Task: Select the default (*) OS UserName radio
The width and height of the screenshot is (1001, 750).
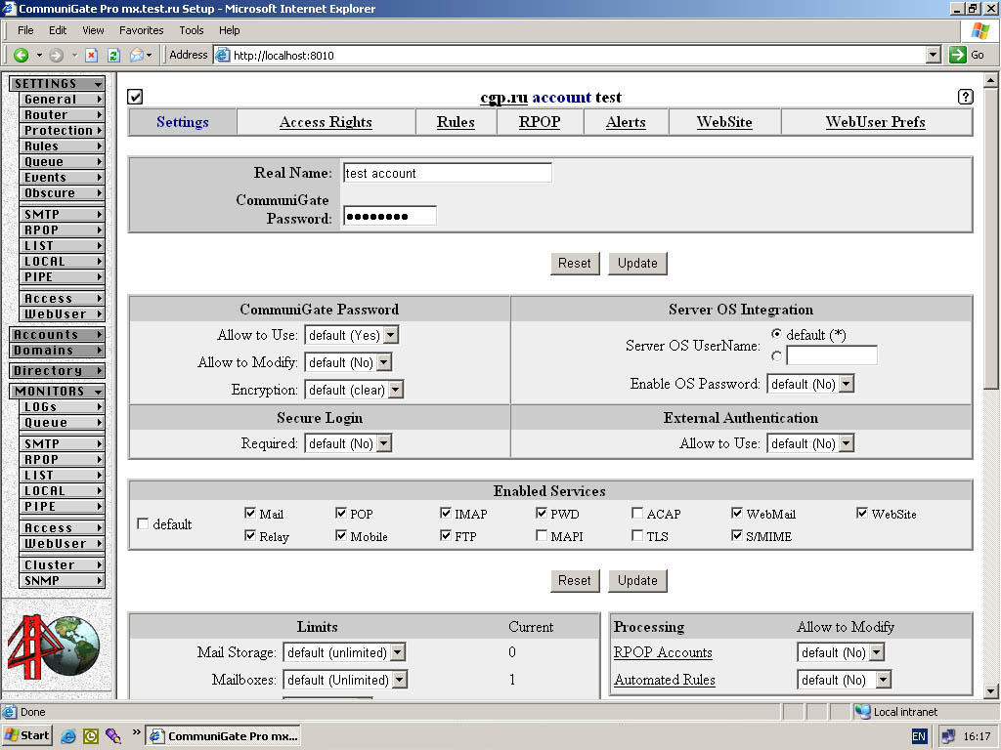Action: click(776, 334)
